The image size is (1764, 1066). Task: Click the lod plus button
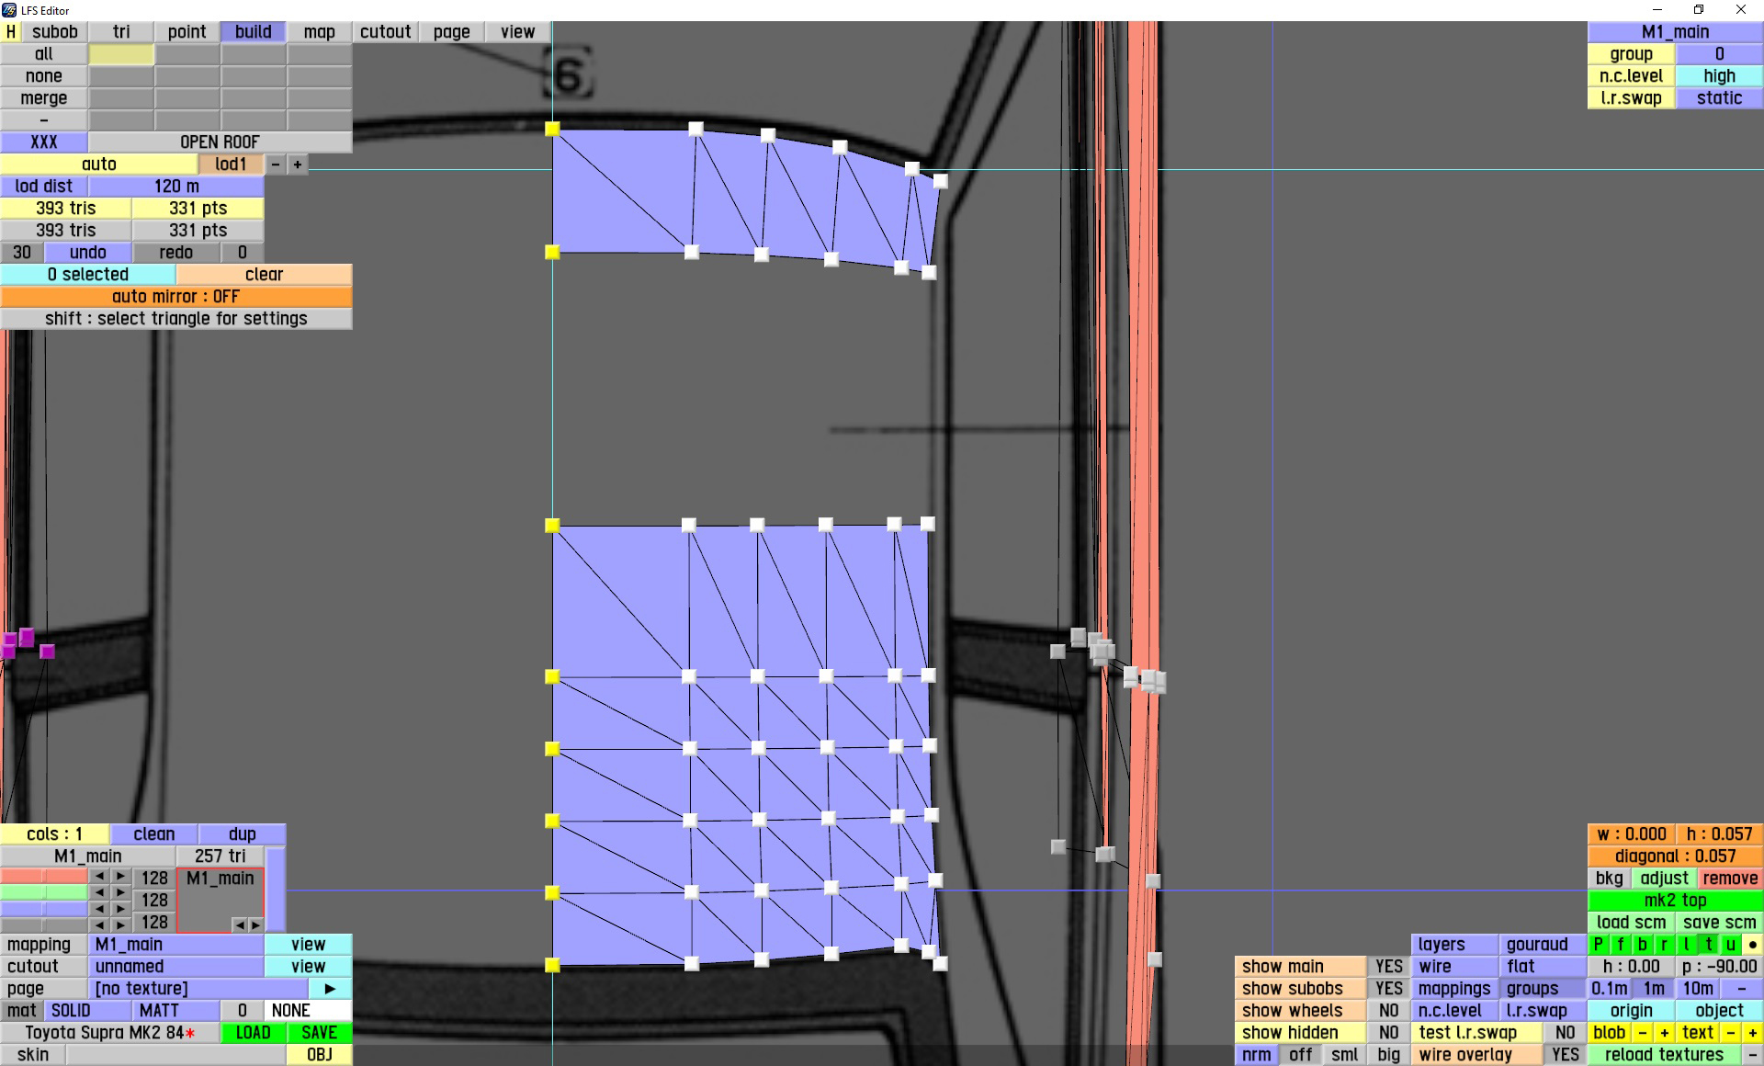(x=298, y=164)
